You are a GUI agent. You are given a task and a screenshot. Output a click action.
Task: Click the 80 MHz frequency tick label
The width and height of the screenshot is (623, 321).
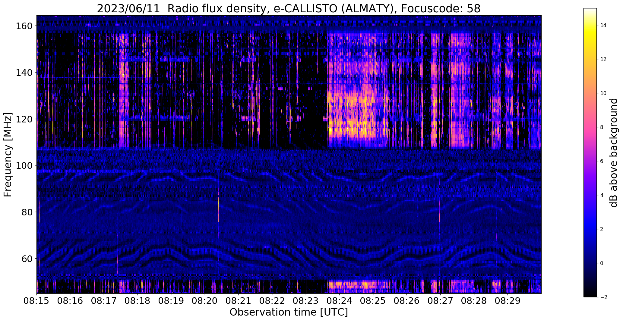pyautogui.click(x=27, y=212)
